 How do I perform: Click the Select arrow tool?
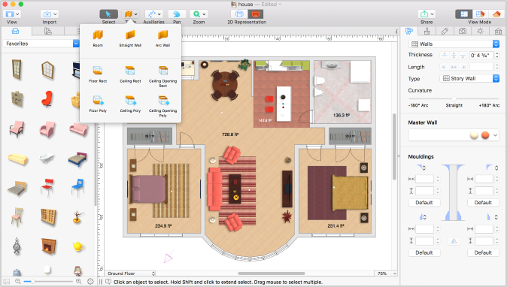[x=108, y=14]
